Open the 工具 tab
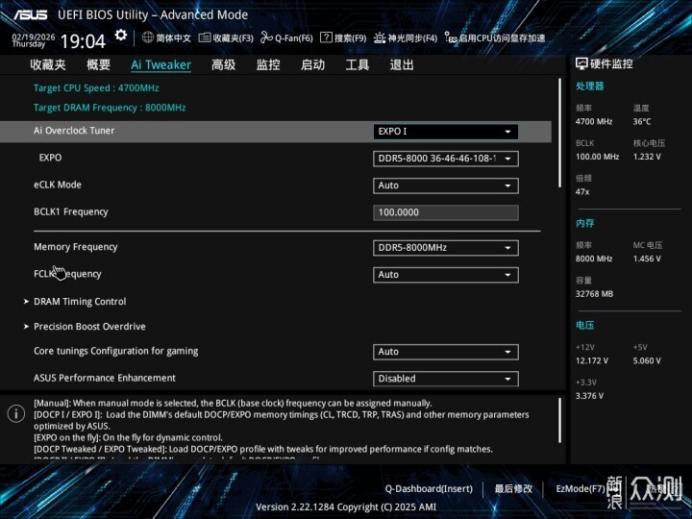Image resolution: width=692 pixels, height=519 pixels. 357,65
